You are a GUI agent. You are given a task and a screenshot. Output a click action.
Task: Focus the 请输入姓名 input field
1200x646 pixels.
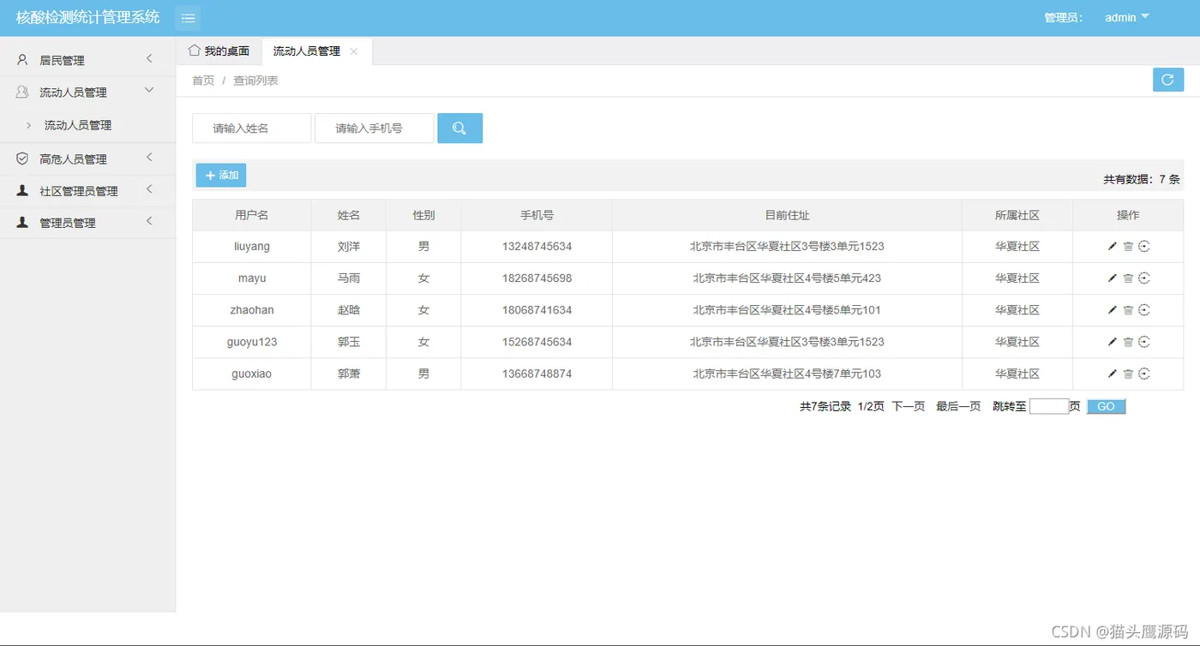click(251, 129)
